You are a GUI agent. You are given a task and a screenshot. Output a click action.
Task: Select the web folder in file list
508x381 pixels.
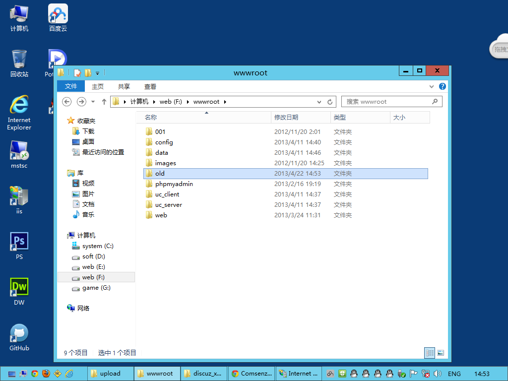(286, 215)
